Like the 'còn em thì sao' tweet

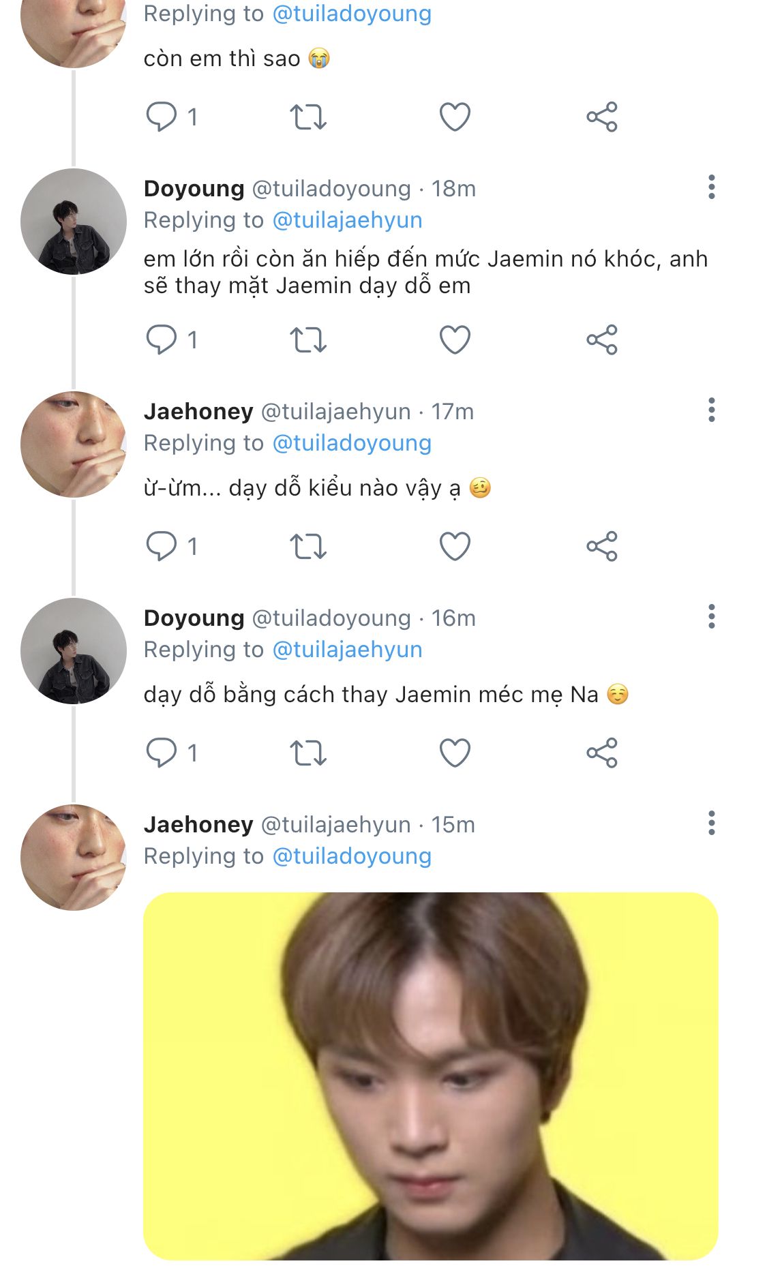[455, 117]
